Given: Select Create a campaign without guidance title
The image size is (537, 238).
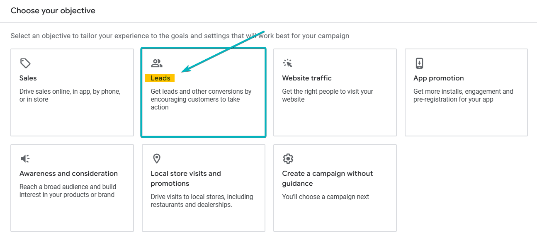Looking at the screenshot, I should point(327,178).
